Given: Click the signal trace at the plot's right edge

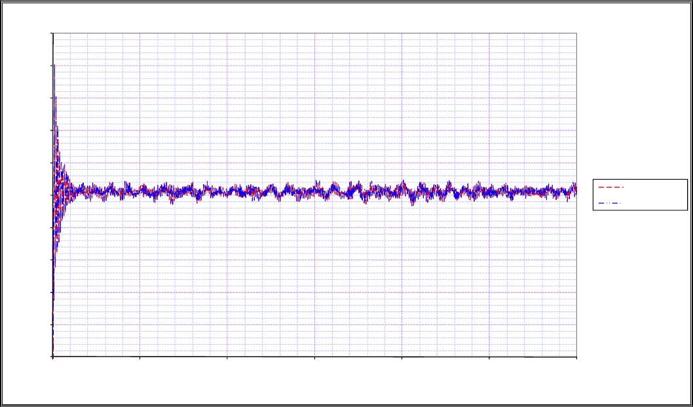Looking at the screenshot, I should pyautogui.click(x=574, y=190).
